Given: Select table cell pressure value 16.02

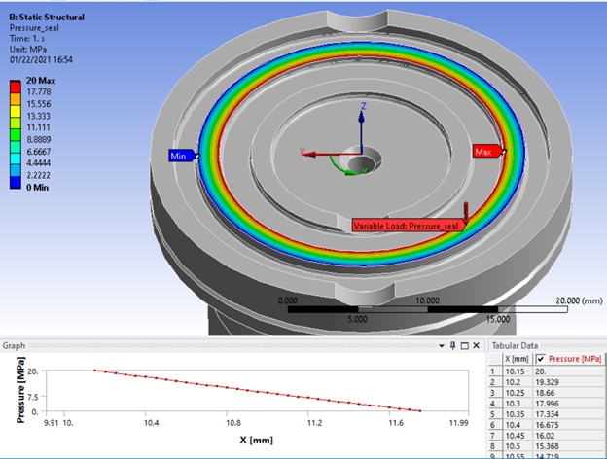Looking at the screenshot, I should coord(569,436).
